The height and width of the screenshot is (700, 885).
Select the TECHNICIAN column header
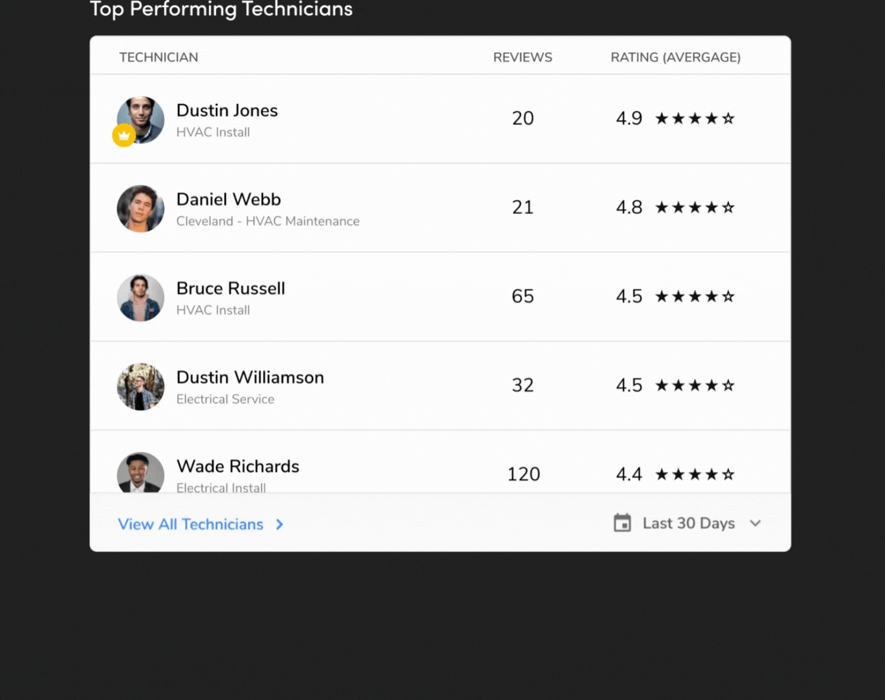tap(159, 57)
